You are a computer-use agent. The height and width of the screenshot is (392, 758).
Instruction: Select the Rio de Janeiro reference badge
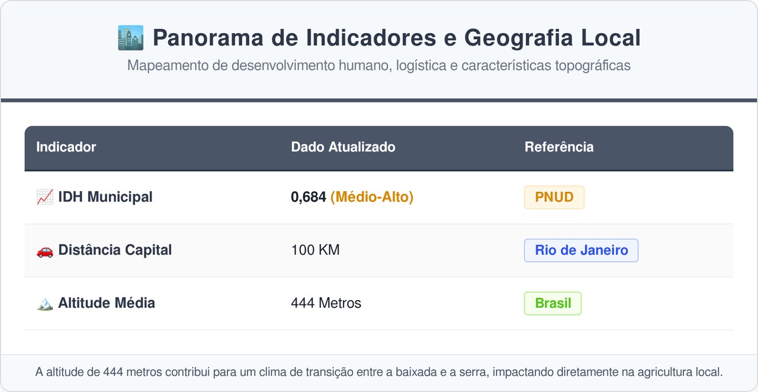pos(581,250)
